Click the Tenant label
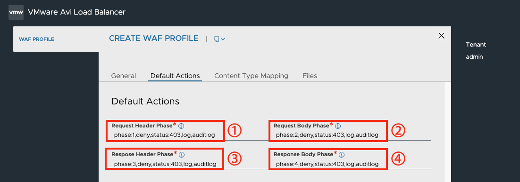Screen dimensions: 520x182 point(476,45)
